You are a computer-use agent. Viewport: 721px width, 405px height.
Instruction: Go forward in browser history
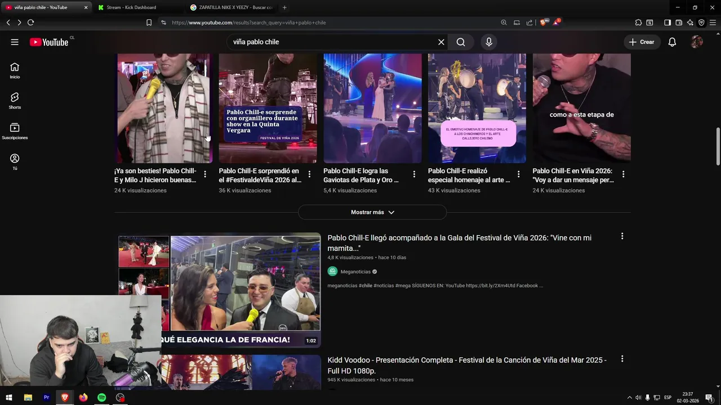[19, 22]
